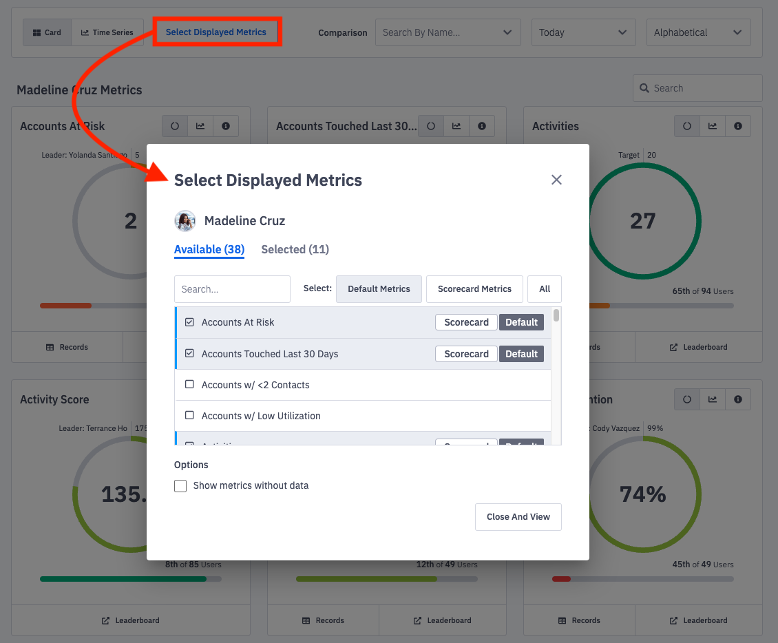This screenshot has width=778, height=643.
Task: Click the magnifier in the metrics Search box
Action: (x=644, y=88)
